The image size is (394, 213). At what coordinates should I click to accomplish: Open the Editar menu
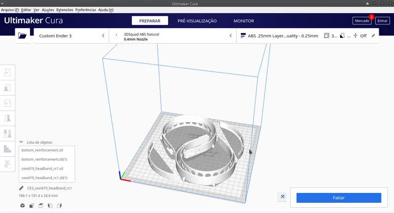pos(26,10)
